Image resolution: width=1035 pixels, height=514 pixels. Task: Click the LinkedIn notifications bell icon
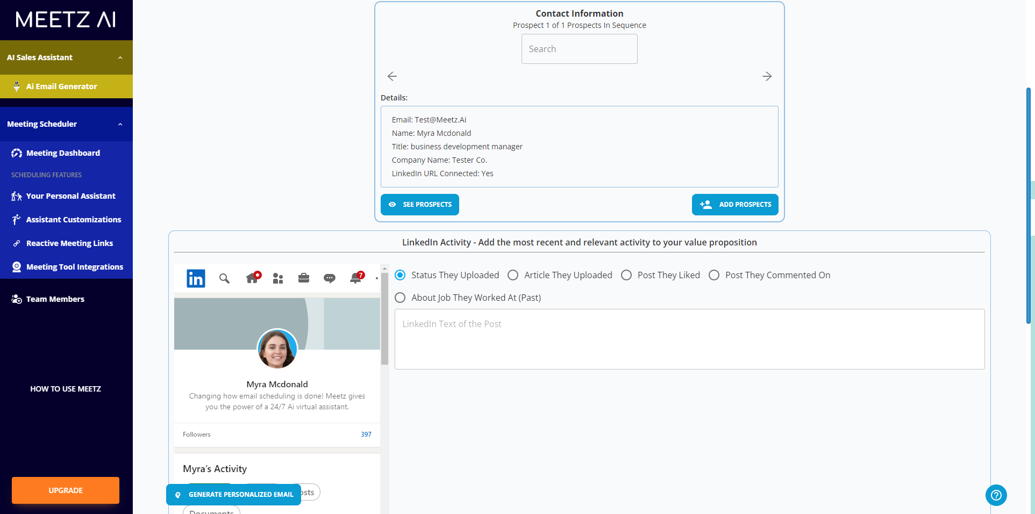coord(356,278)
